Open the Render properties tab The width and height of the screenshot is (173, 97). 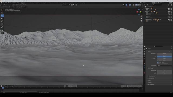[144, 52]
